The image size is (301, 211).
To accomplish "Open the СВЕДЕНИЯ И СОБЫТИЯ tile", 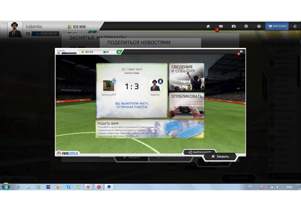I will point(186,77).
